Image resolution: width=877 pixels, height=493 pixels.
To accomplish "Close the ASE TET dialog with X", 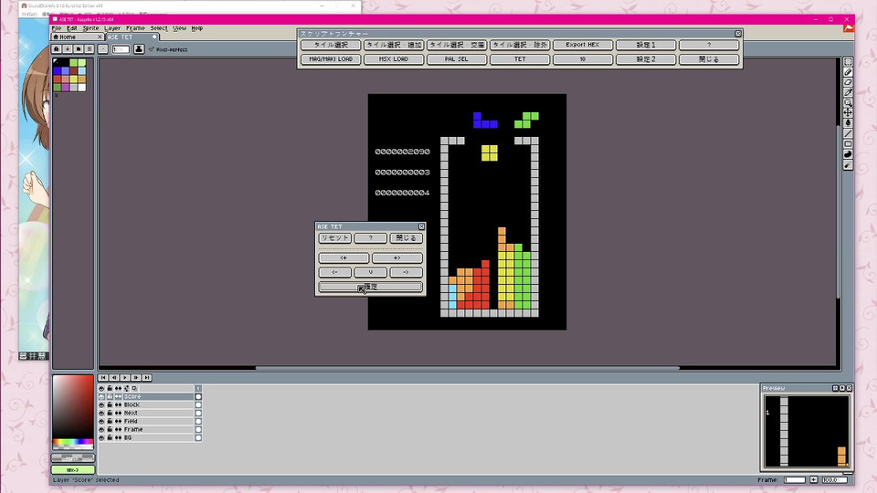I will coord(421,227).
